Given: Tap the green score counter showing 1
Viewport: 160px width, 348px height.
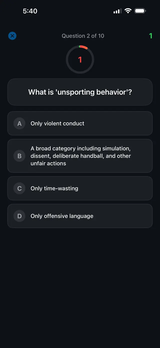Looking at the screenshot, I should [x=151, y=36].
